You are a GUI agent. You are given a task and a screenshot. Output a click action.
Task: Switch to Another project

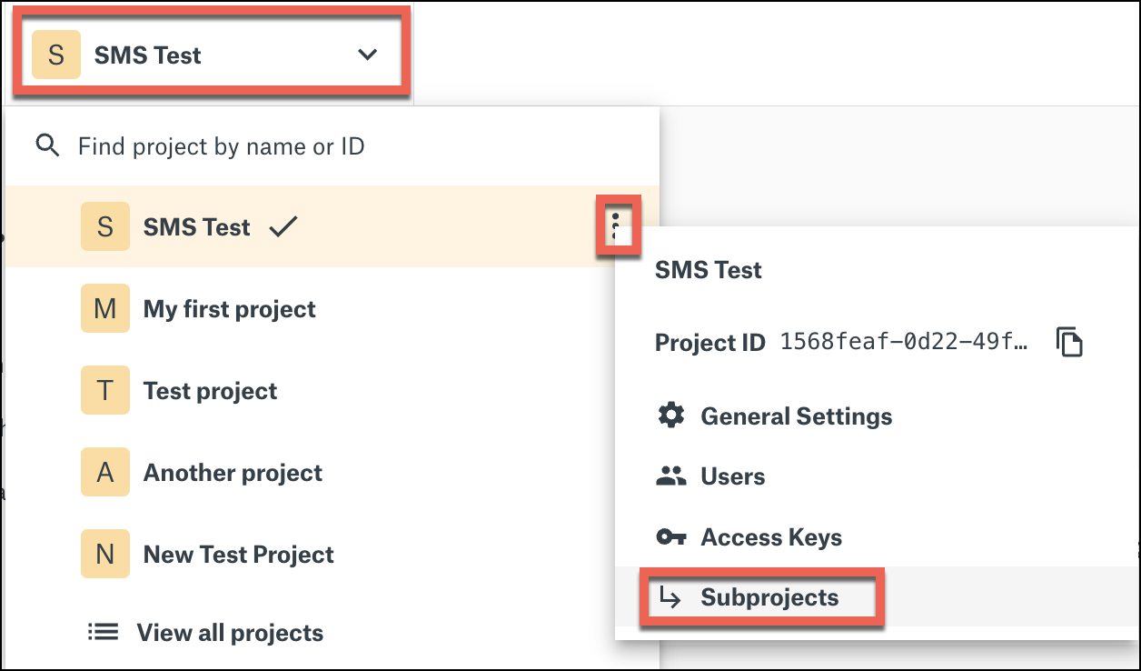232,472
